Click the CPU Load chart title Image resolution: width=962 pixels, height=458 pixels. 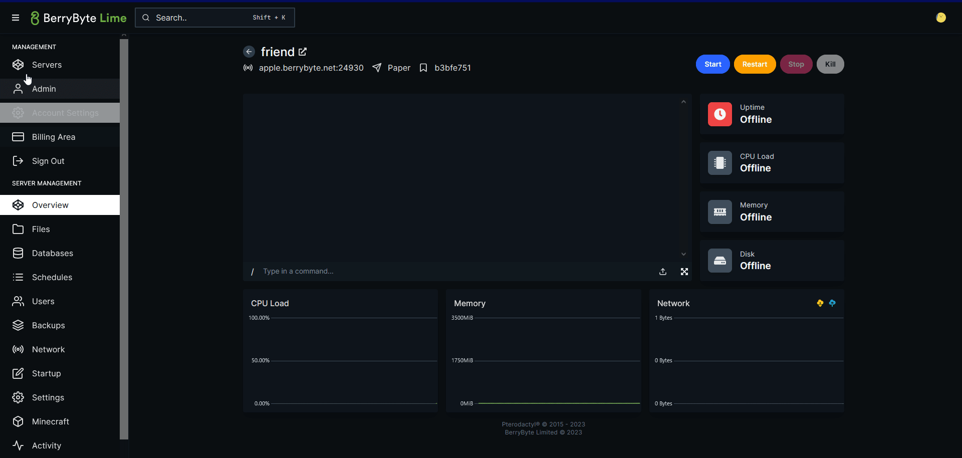tap(270, 303)
